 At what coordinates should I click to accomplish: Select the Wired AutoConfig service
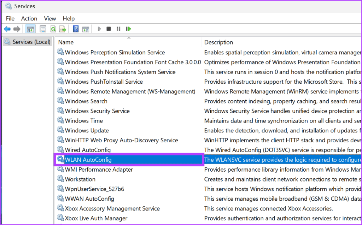[88, 150]
